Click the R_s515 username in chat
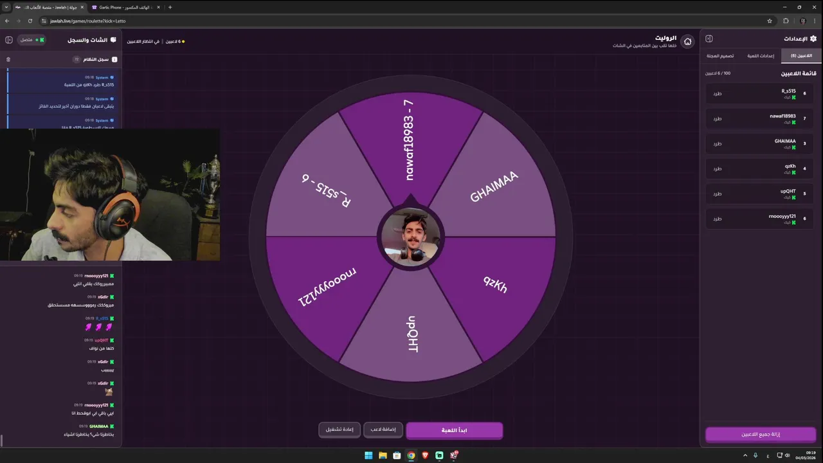 tap(102, 318)
